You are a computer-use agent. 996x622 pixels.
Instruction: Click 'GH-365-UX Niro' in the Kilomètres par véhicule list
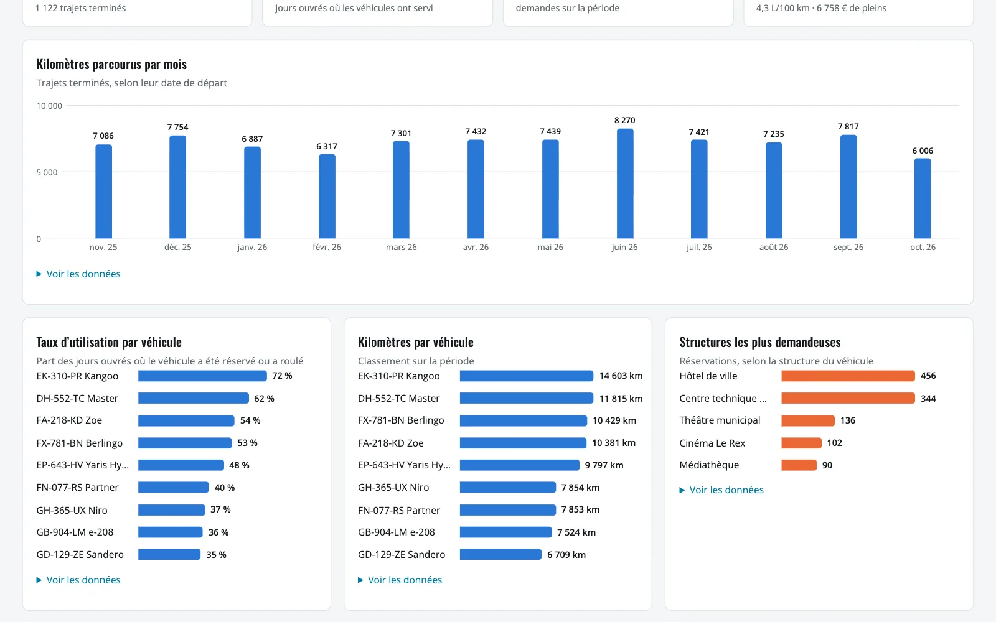click(x=393, y=488)
